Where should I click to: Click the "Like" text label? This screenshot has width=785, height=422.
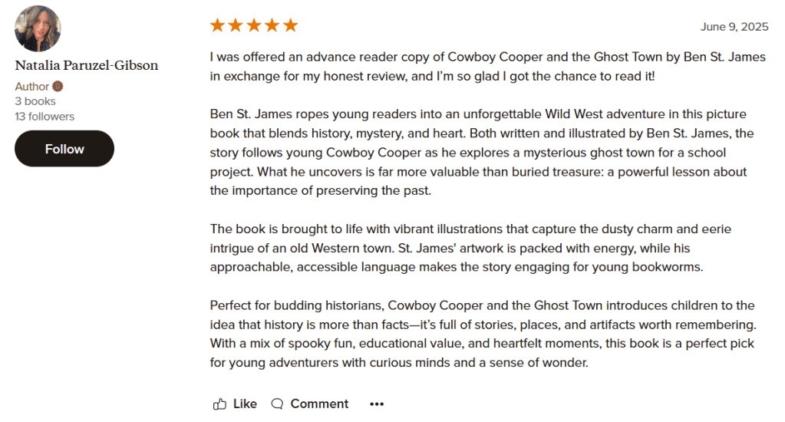coord(245,404)
